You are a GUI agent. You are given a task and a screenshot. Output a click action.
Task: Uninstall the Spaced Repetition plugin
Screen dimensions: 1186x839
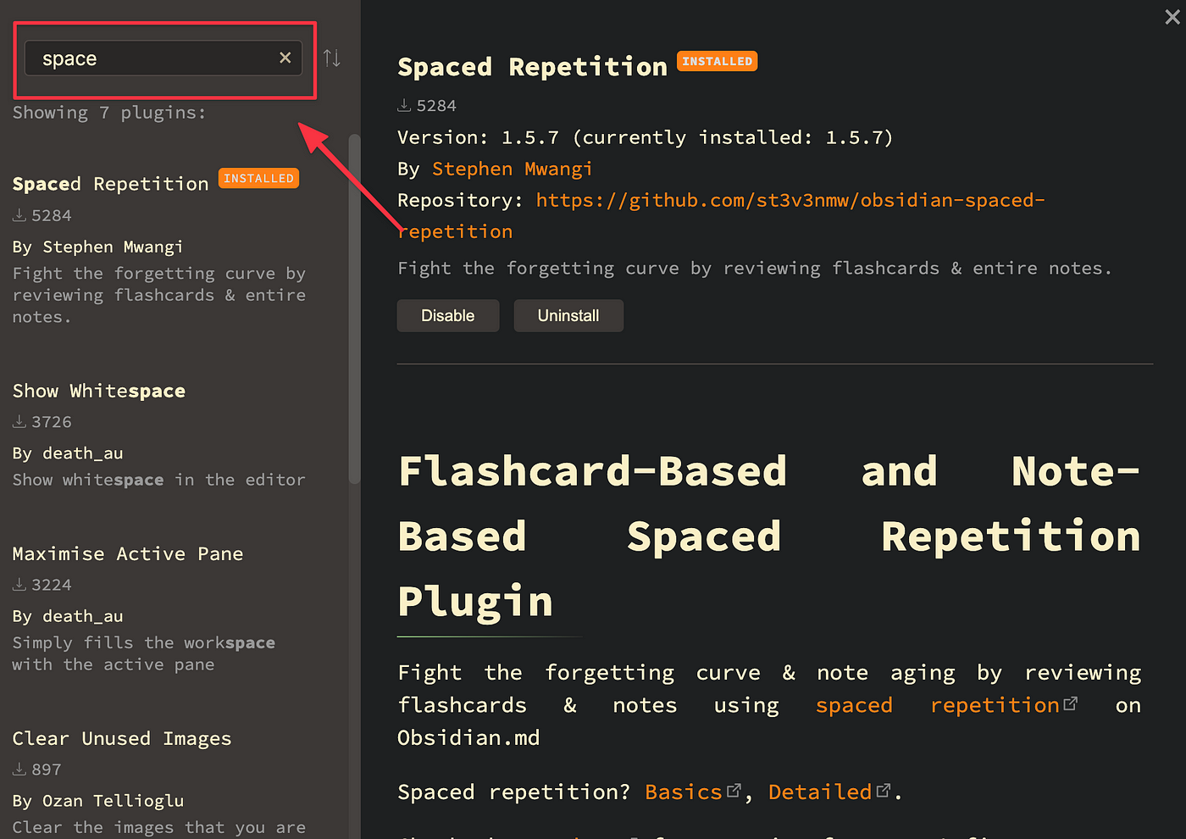click(x=568, y=315)
